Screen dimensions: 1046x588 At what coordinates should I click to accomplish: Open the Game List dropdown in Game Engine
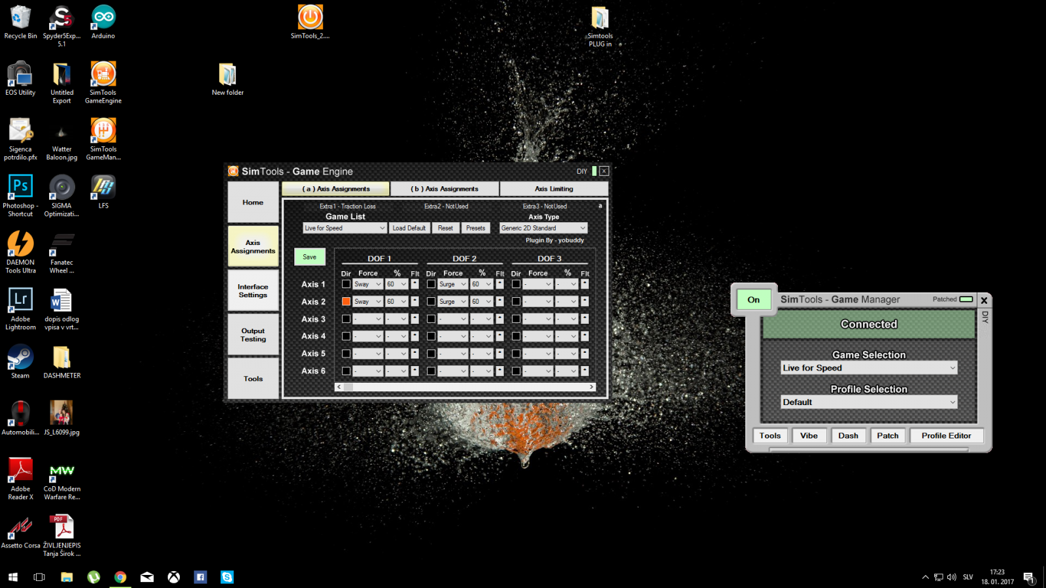click(x=345, y=228)
